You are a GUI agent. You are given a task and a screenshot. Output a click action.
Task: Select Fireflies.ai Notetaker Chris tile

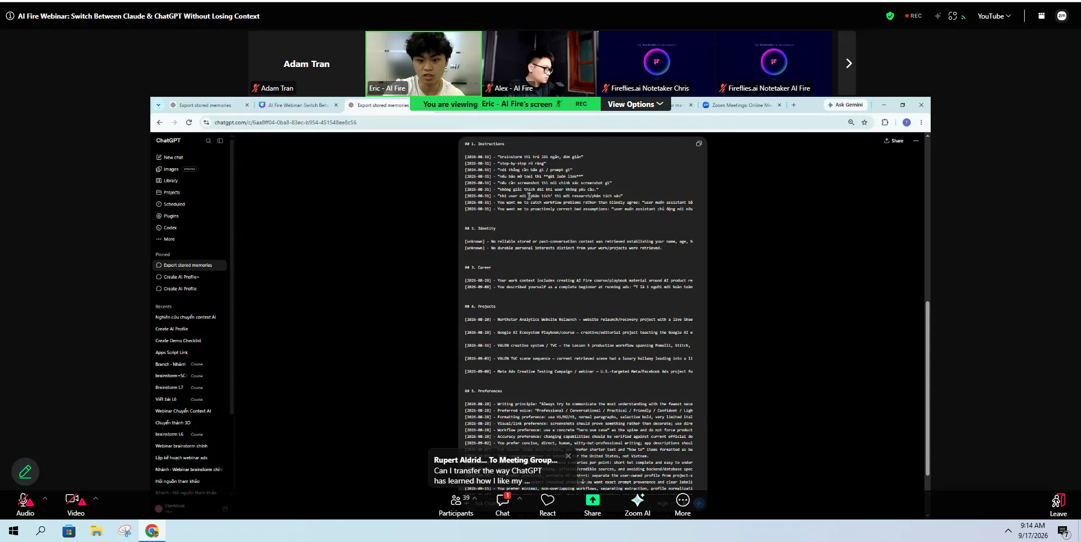coord(656,63)
